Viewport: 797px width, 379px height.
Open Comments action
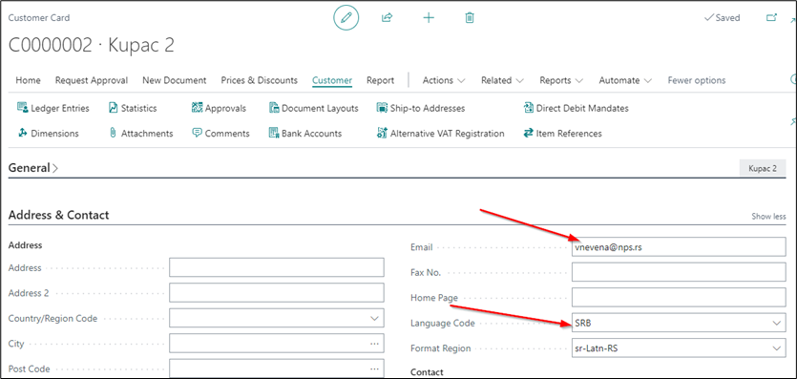coord(220,134)
